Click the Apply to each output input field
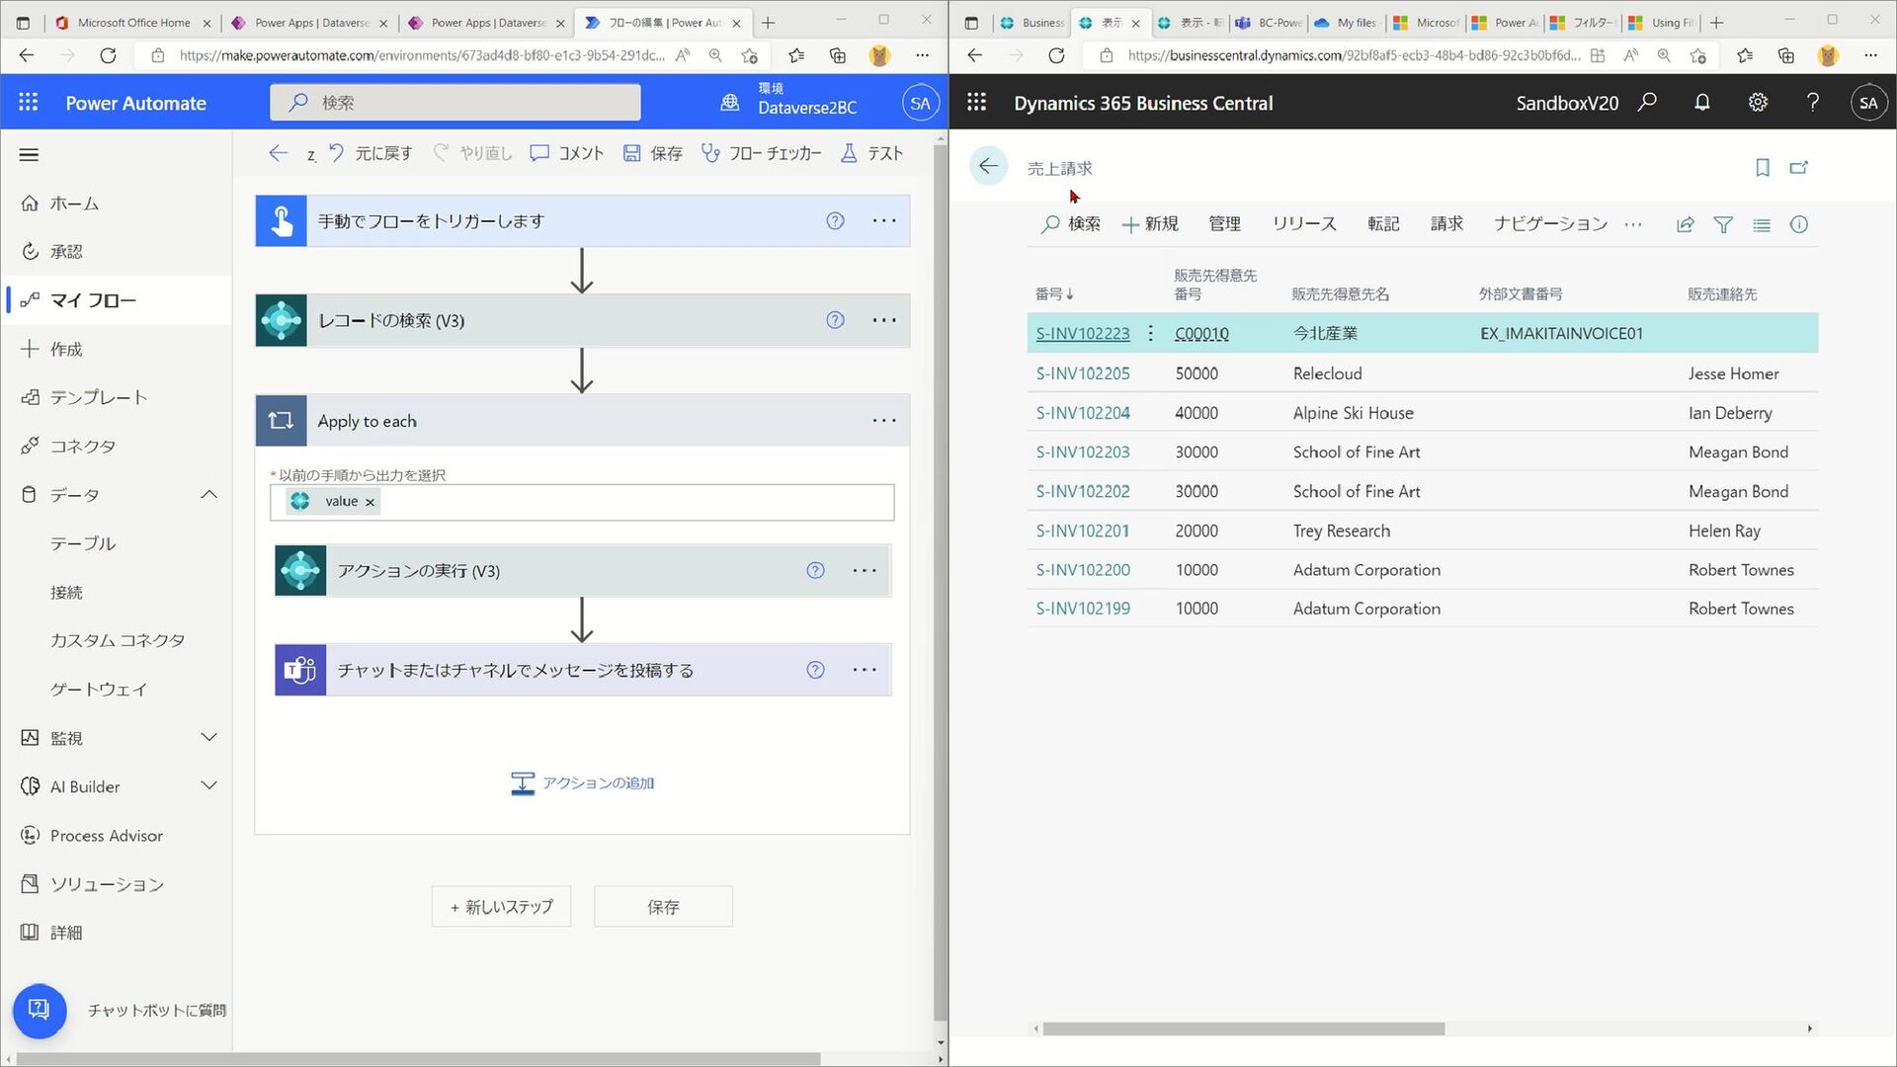Viewport: 1897px width, 1067px height. [582, 502]
